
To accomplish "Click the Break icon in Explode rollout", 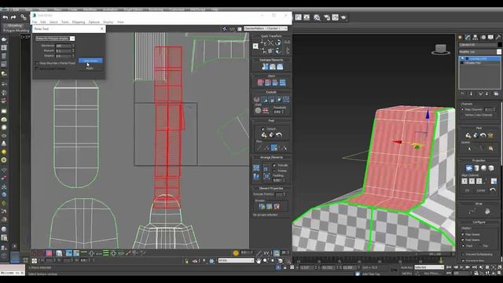I will [x=257, y=99].
